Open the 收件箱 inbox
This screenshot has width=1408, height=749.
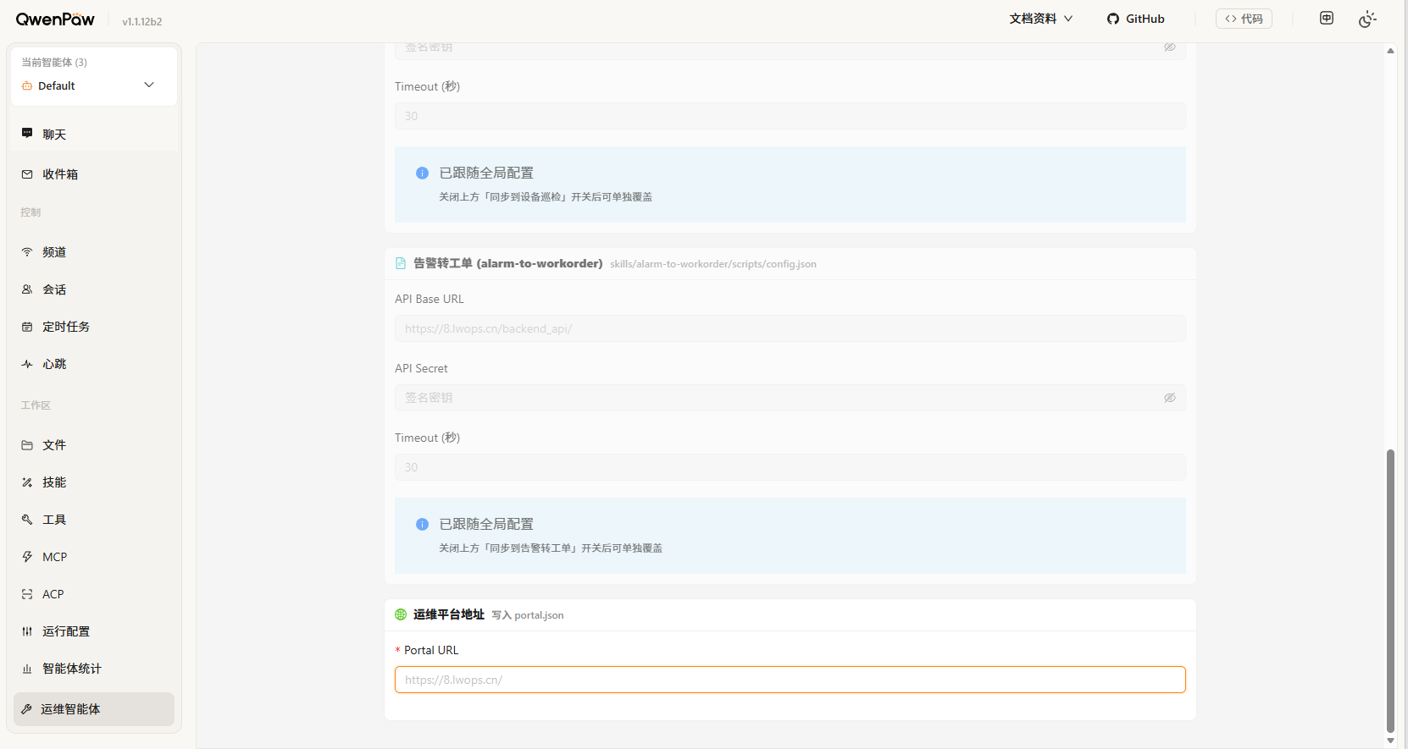point(94,174)
